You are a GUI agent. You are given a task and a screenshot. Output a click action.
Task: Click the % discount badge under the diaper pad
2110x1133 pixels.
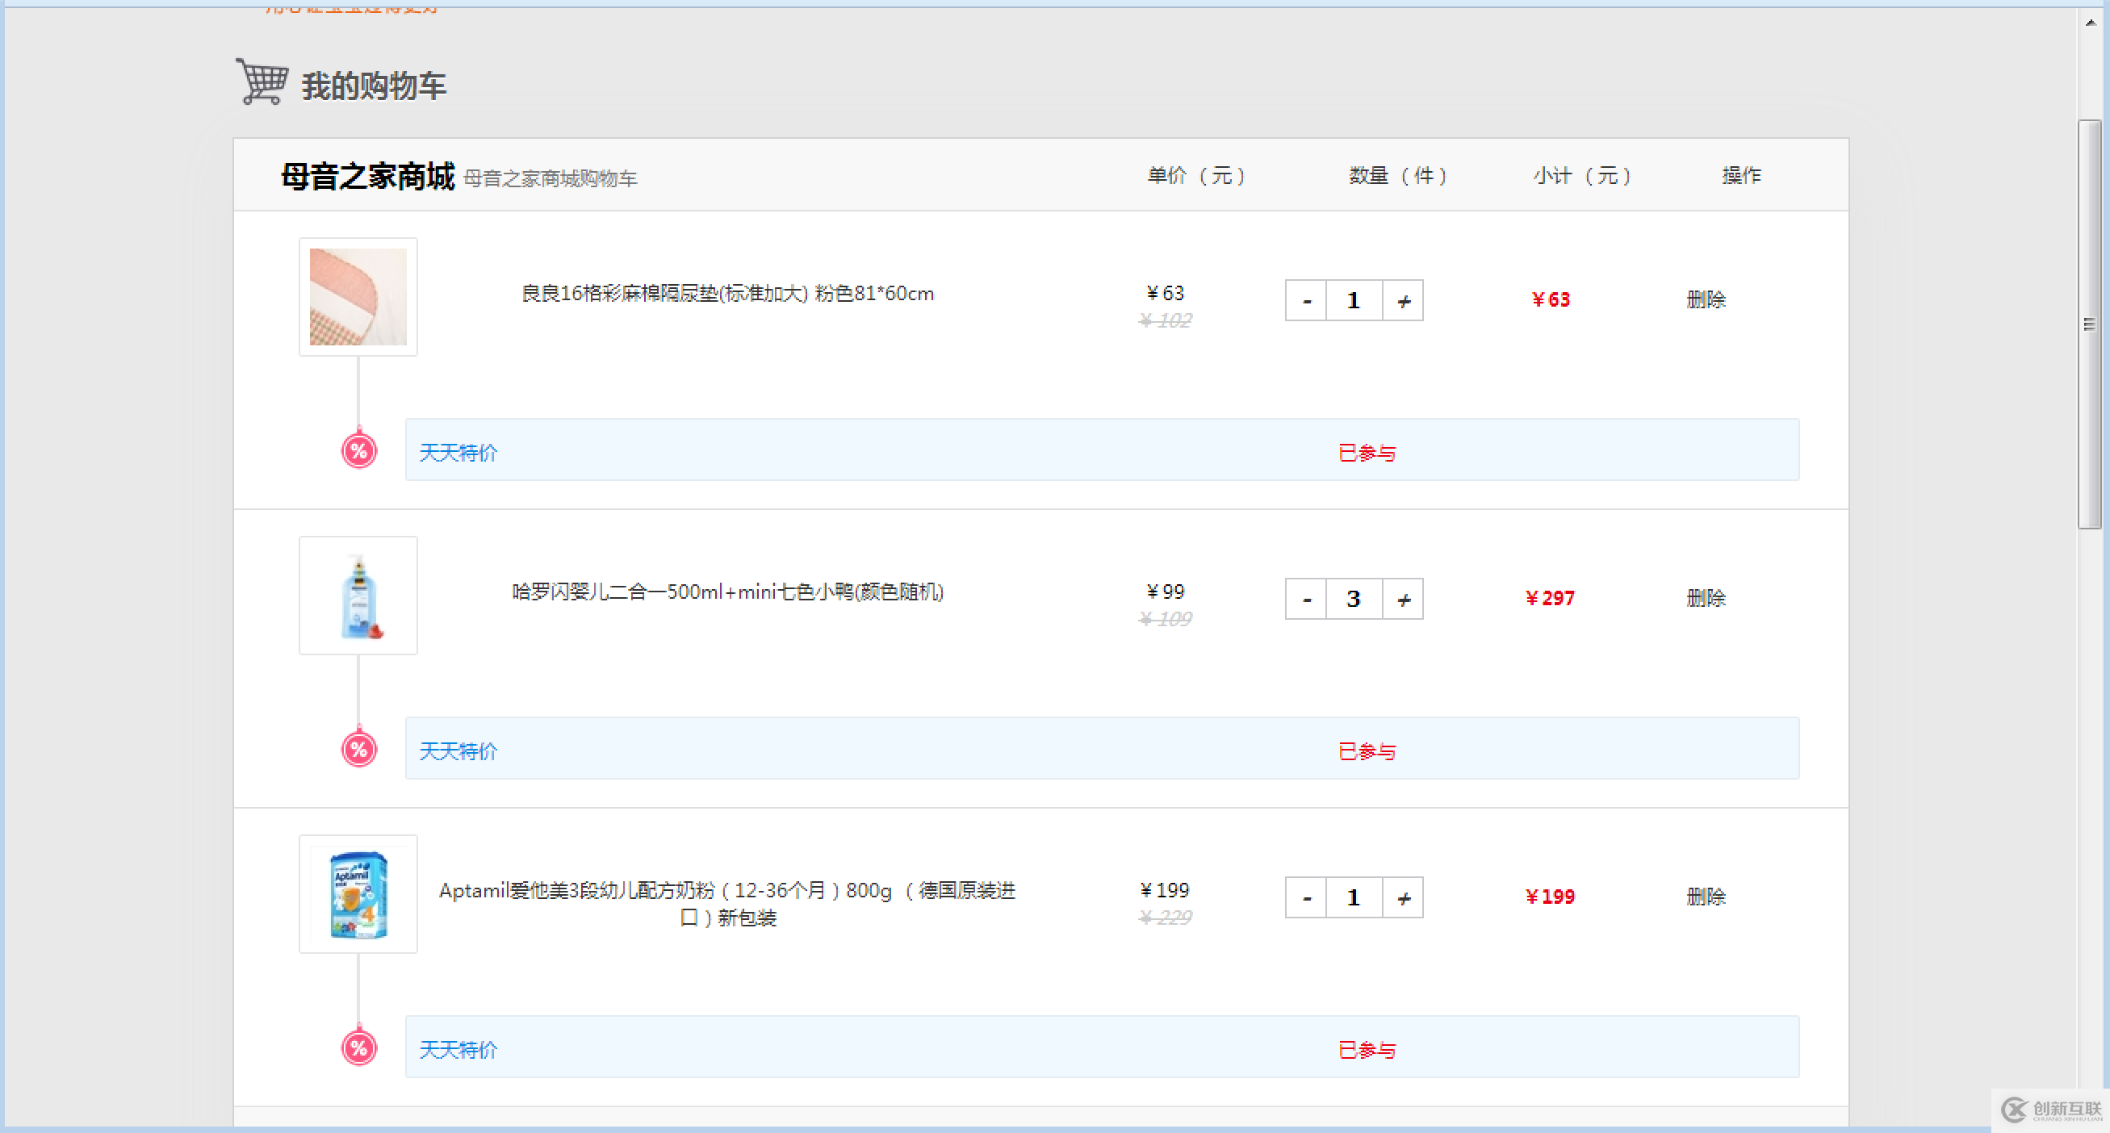pyautogui.click(x=357, y=449)
